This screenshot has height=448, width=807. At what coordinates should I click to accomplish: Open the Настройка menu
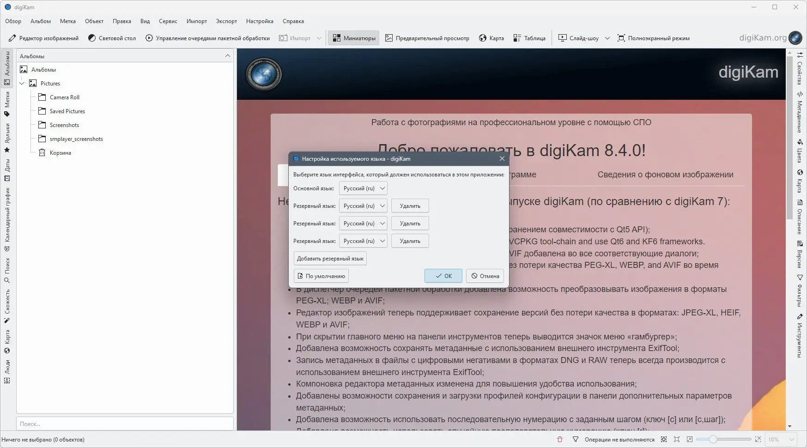tap(260, 21)
